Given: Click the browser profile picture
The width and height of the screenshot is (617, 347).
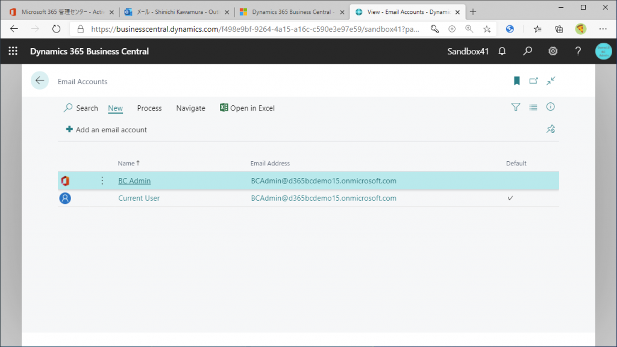Looking at the screenshot, I should [x=580, y=29].
